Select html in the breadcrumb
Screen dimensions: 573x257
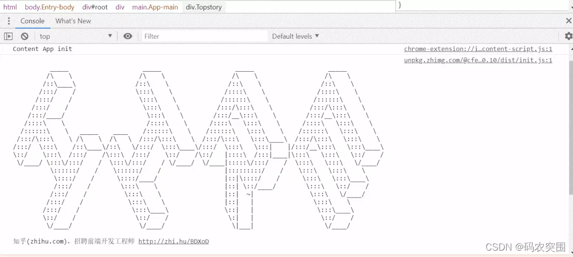click(x=10, y=7)
